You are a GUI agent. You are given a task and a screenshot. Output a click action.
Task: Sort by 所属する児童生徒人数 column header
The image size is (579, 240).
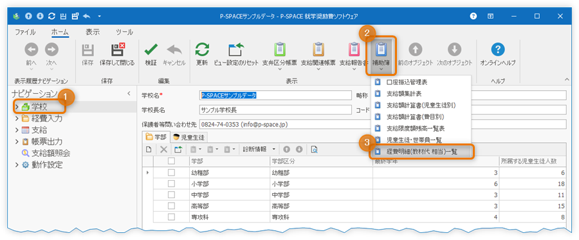[x=532, y=161]
